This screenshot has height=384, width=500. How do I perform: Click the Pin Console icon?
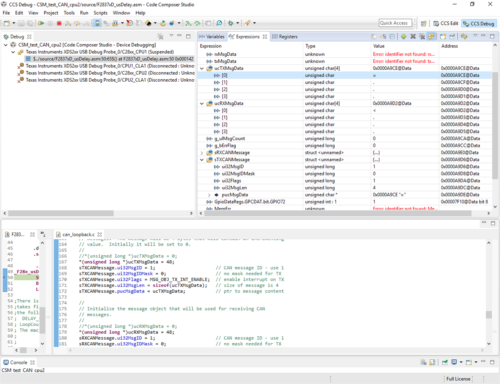pos(445,362)
